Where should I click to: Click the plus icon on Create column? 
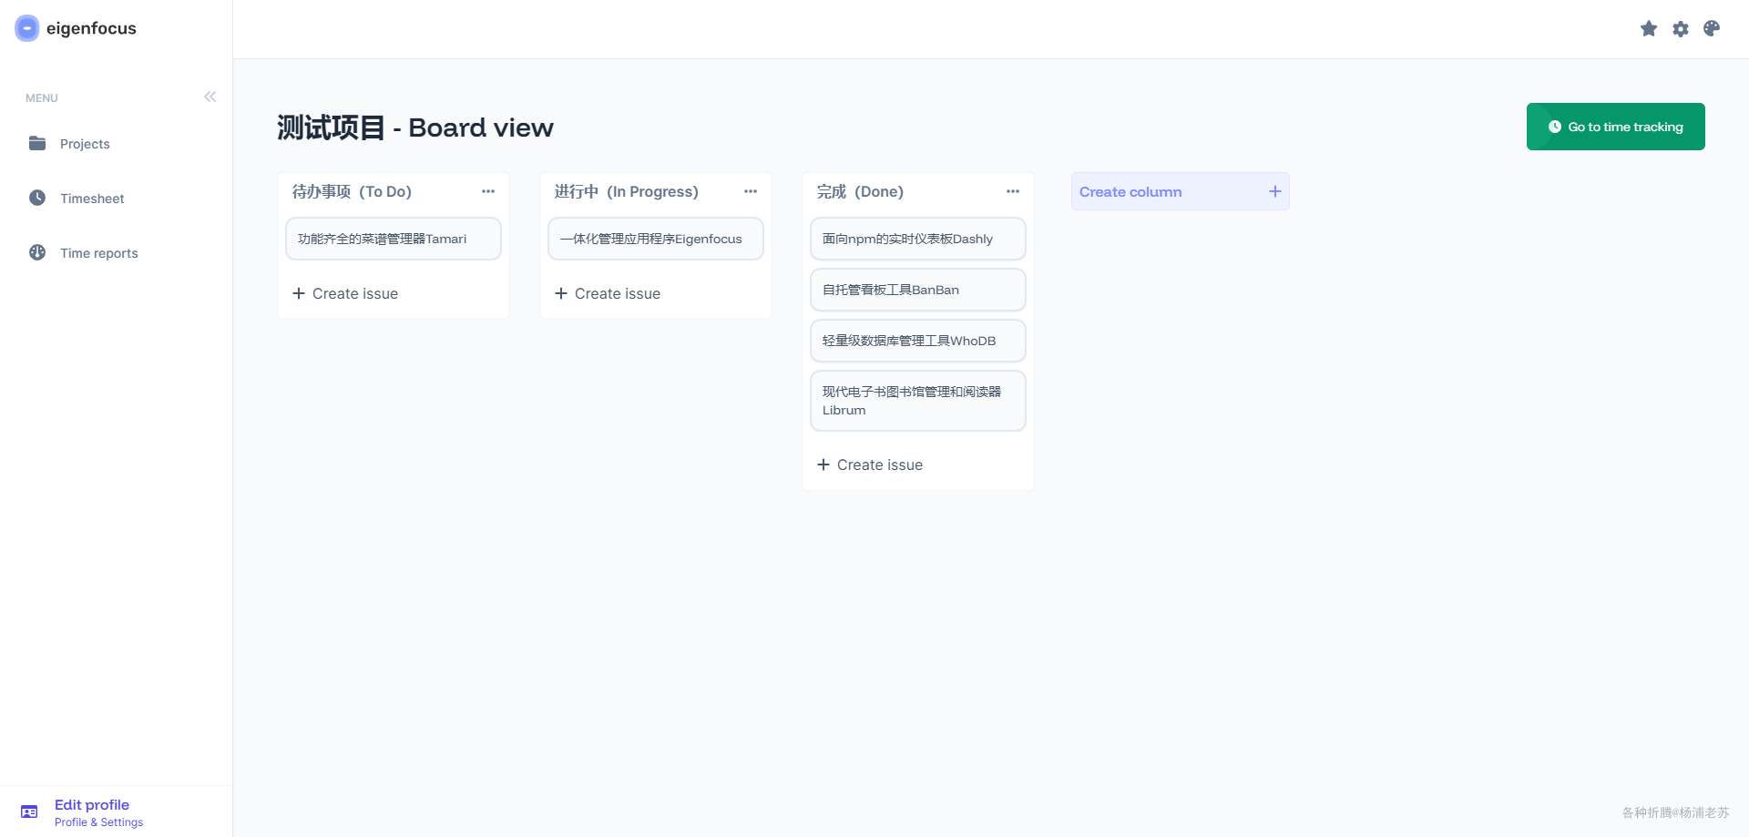pos(1275,191)
